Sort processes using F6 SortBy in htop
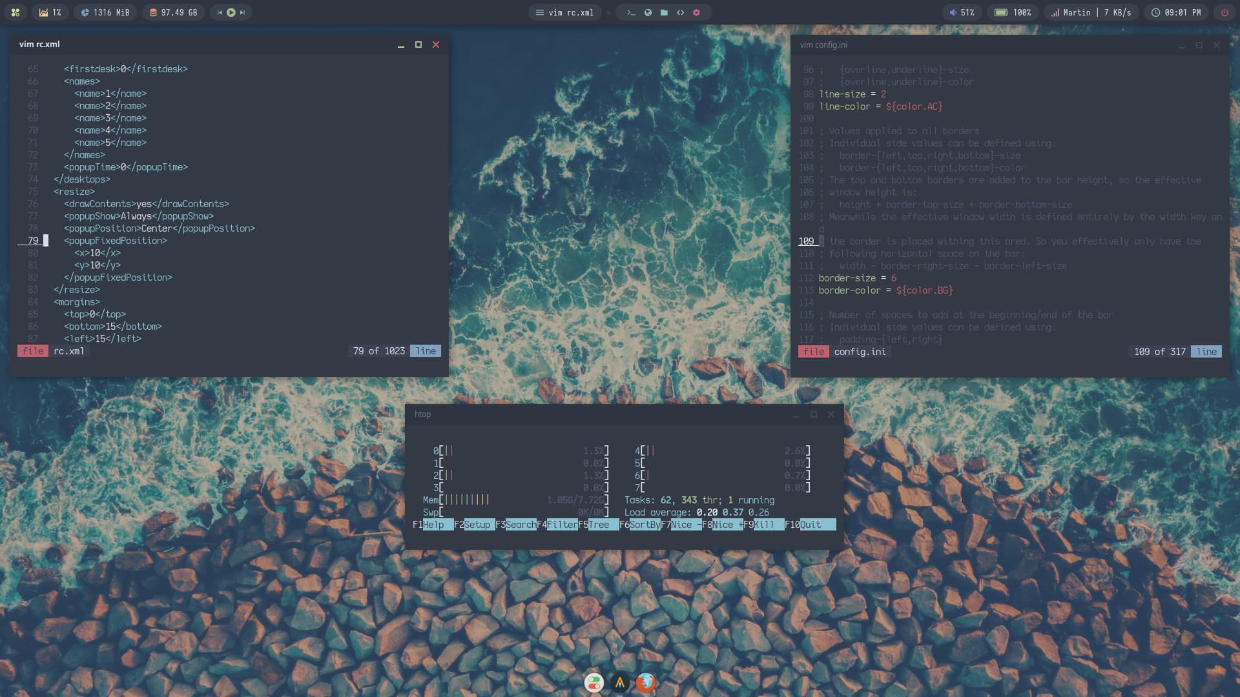Viewport: 1240px width, 697px height. click(639, 525)
